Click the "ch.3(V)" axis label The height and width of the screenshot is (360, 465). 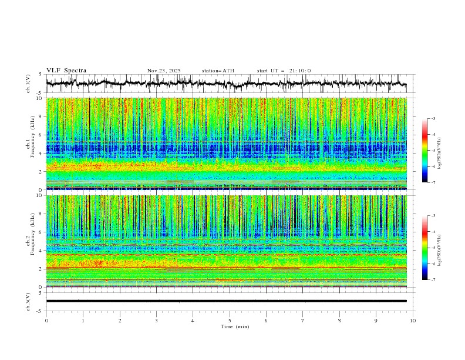point(28,302)
